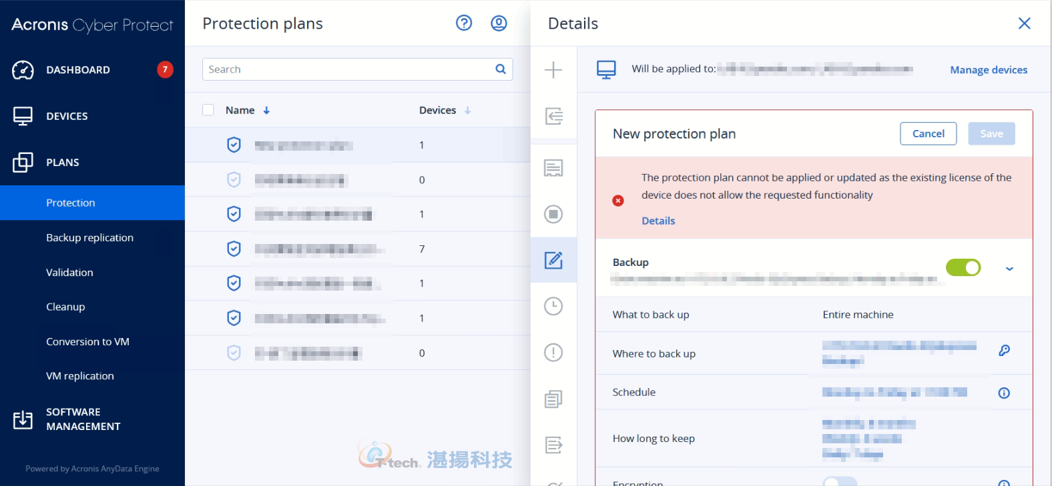Click the red error icon in warning banner
This screenshot has height=486, width=1052.
(618, 201)
